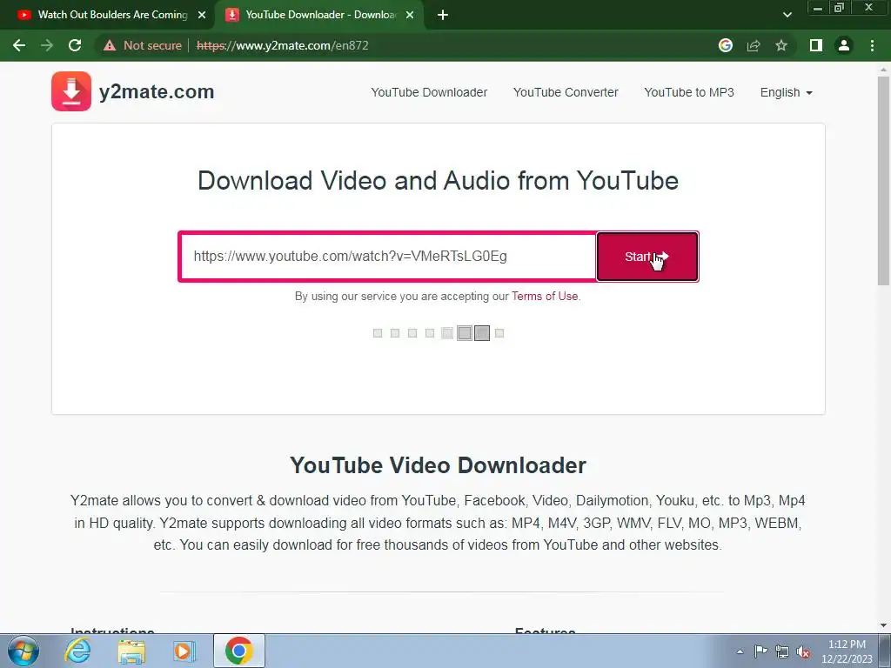Open Windows Explorer folder in taskbar
Image resolution: width=891 pixels, height=668 pixels.
(x=131, y=651)
